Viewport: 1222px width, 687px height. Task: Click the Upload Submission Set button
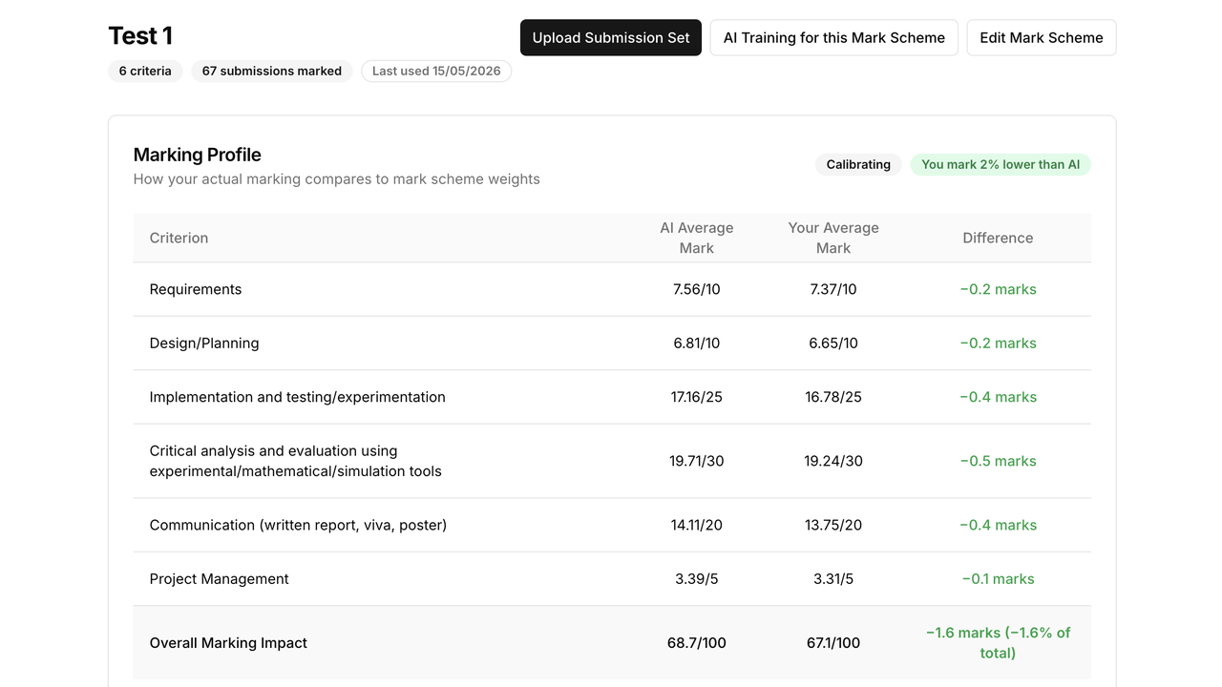click(611, 38)
